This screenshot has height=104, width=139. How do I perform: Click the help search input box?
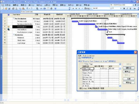[x=121, y=5]
